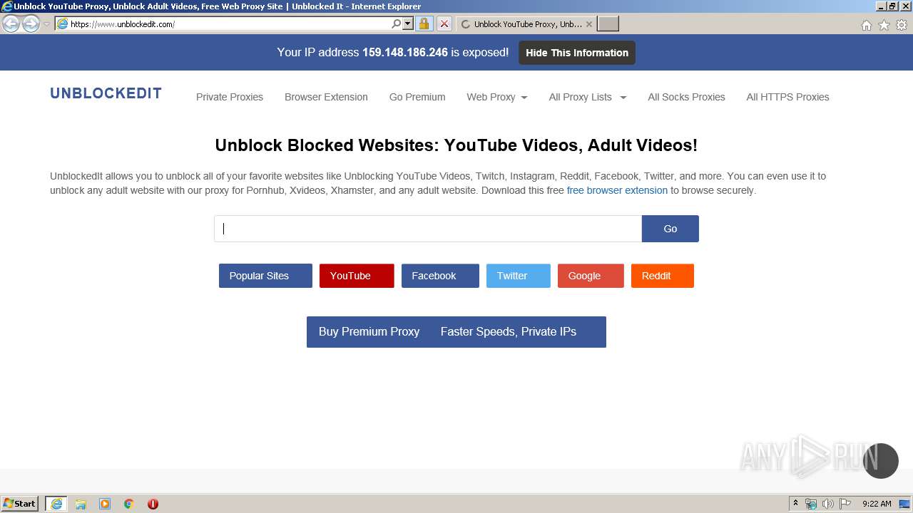Click the exposed IP address 159.148.186.246
The width and height of the screenshot is (913, 513).
pos(405,53)
